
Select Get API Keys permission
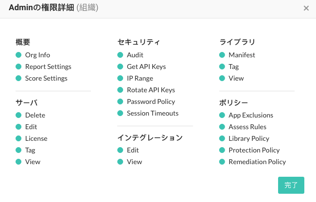146,67
